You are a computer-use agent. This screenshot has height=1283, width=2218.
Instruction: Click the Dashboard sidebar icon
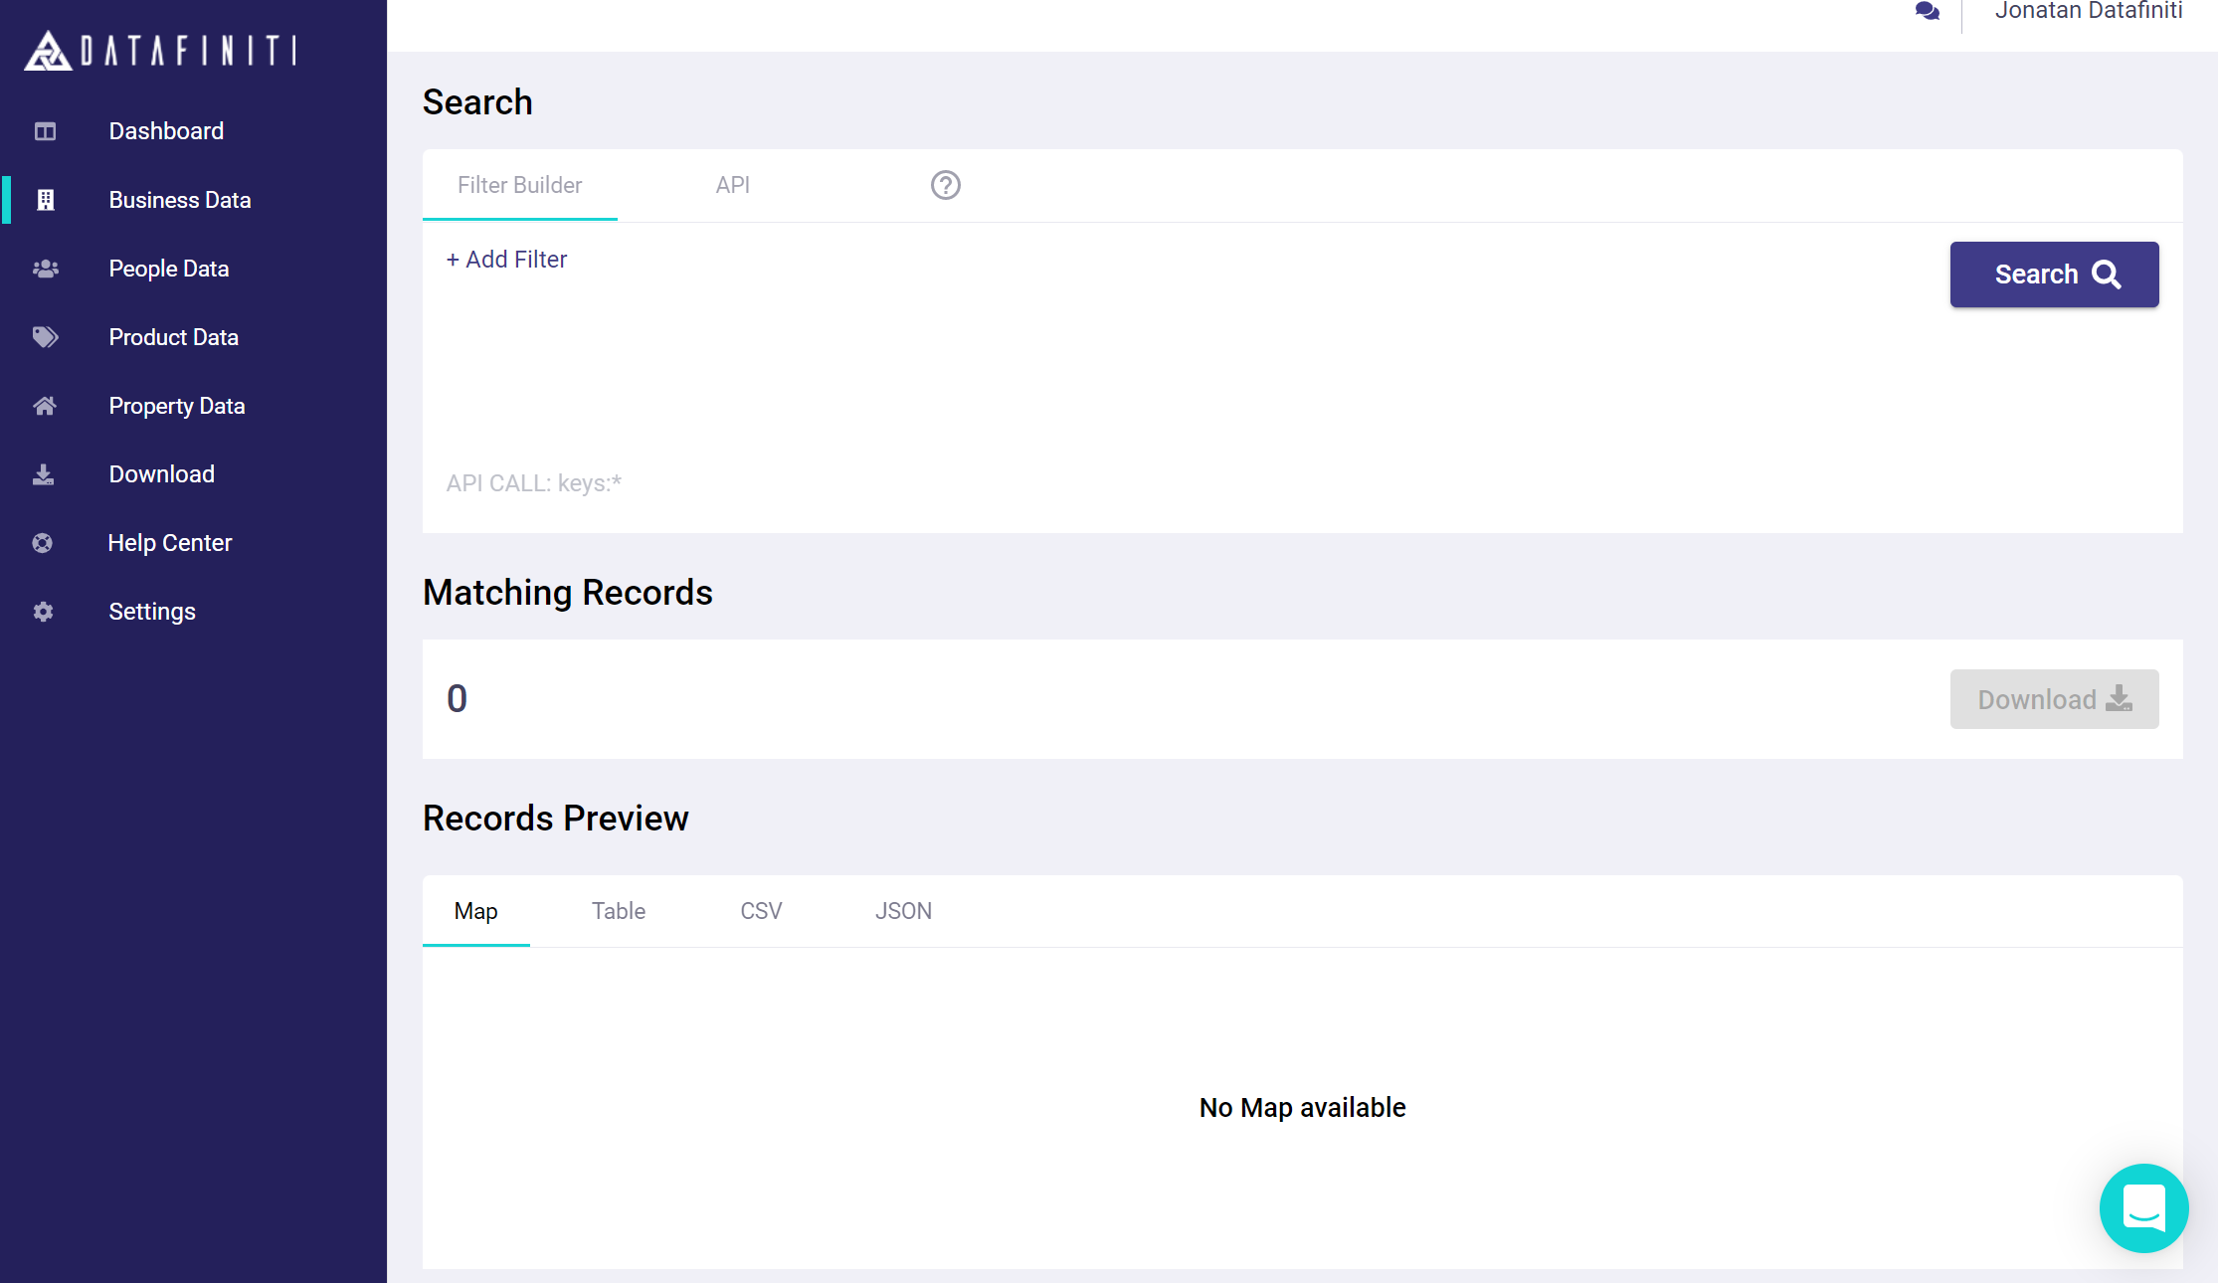45,131
